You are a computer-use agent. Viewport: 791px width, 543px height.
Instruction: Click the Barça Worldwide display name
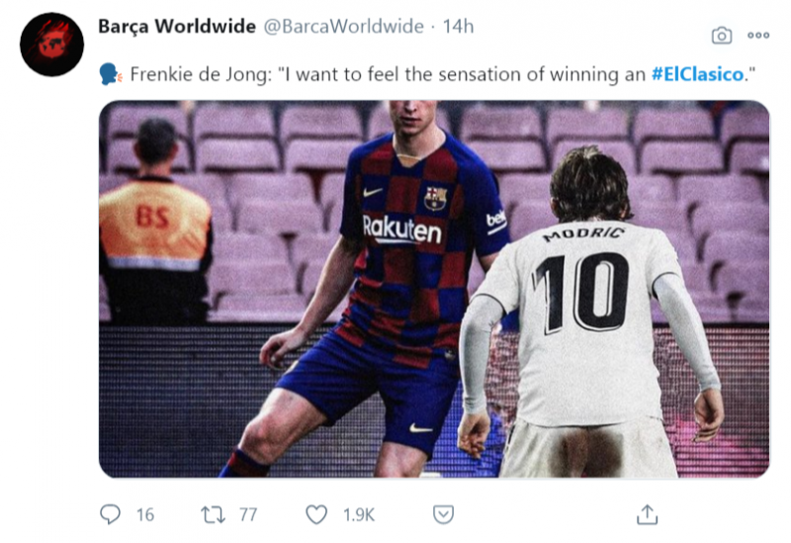[x=176, y=27]
